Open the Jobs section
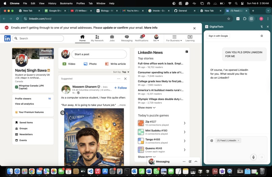The width and height of the screenshot is (272, 177). [112, 38]
